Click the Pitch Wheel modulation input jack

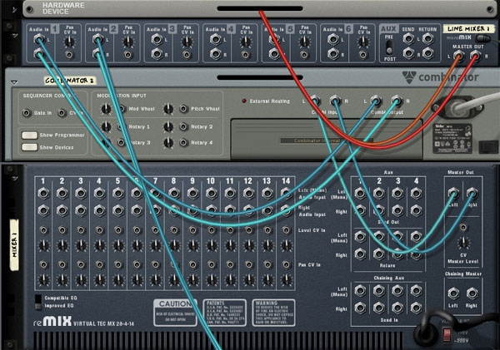point(183,109)
